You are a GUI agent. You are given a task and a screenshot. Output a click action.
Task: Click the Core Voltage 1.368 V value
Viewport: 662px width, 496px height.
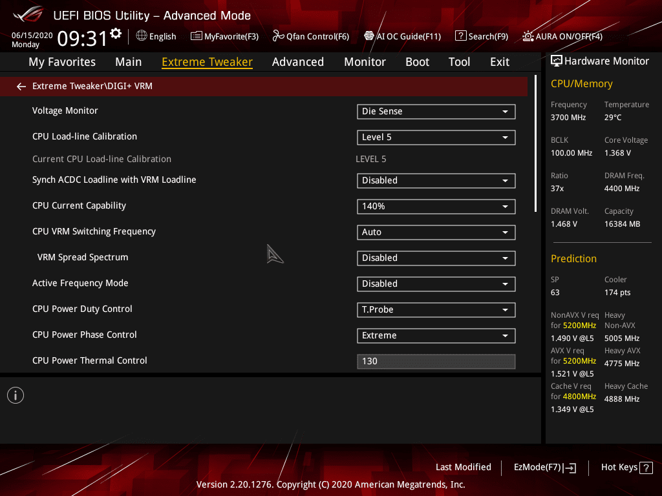click(x=617, y=153)
